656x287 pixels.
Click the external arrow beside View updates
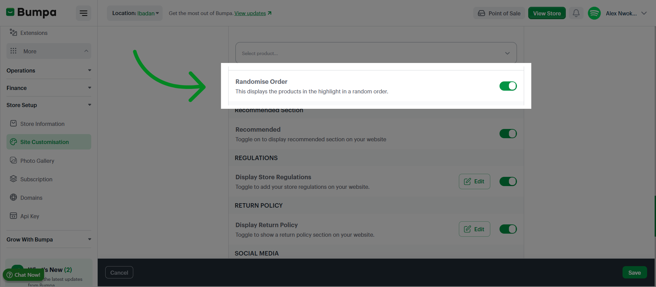tap(270, 13)
